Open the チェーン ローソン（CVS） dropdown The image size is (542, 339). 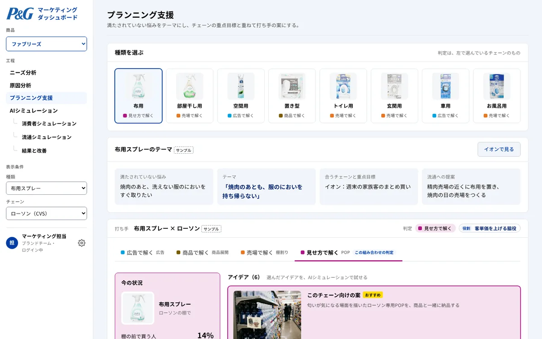(47, 213)
